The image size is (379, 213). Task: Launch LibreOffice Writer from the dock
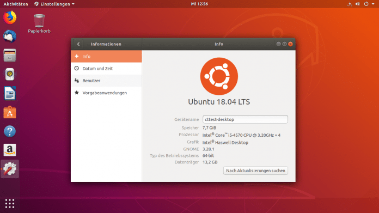tap(10, 93)
